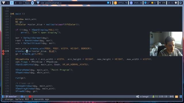This screenshot has width=184, height=103.
Task: Click the git branch master in statusline
Action: (11, 97)
